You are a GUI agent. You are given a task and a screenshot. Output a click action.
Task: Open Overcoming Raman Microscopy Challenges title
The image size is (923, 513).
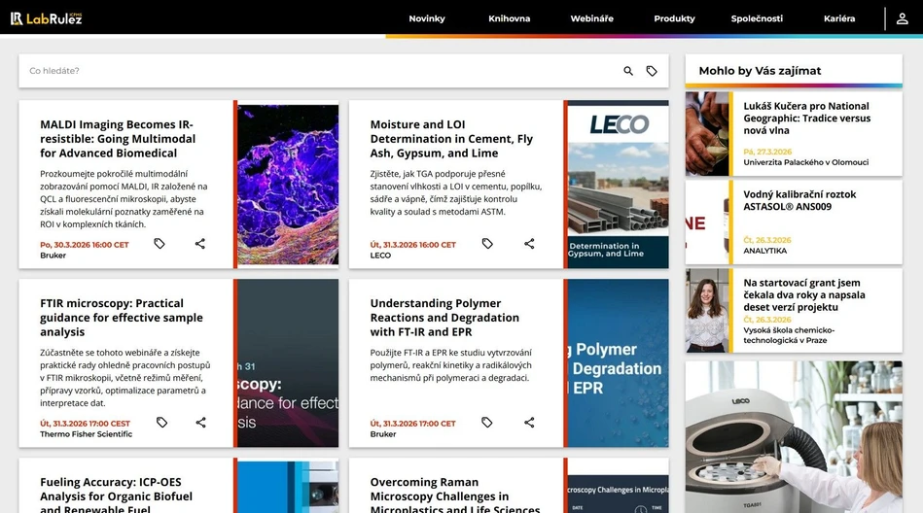pyautogui.click(x=455, y=495)
